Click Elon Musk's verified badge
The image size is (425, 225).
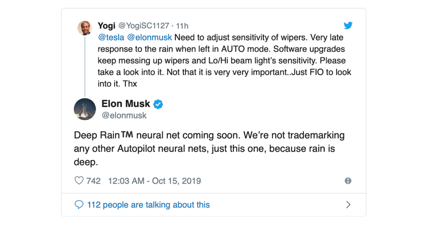pos(158,104)
